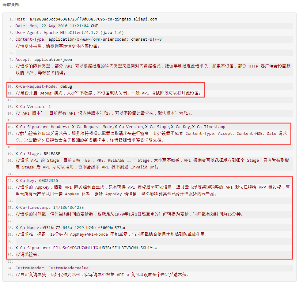The width and height of the screenshot is (299, 284).
Task: Select the X-Ca-Signature value line
Action: 86,248
